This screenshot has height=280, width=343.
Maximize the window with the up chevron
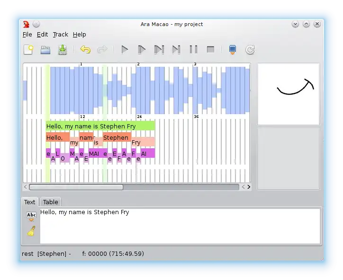click(x=306, y=24)
